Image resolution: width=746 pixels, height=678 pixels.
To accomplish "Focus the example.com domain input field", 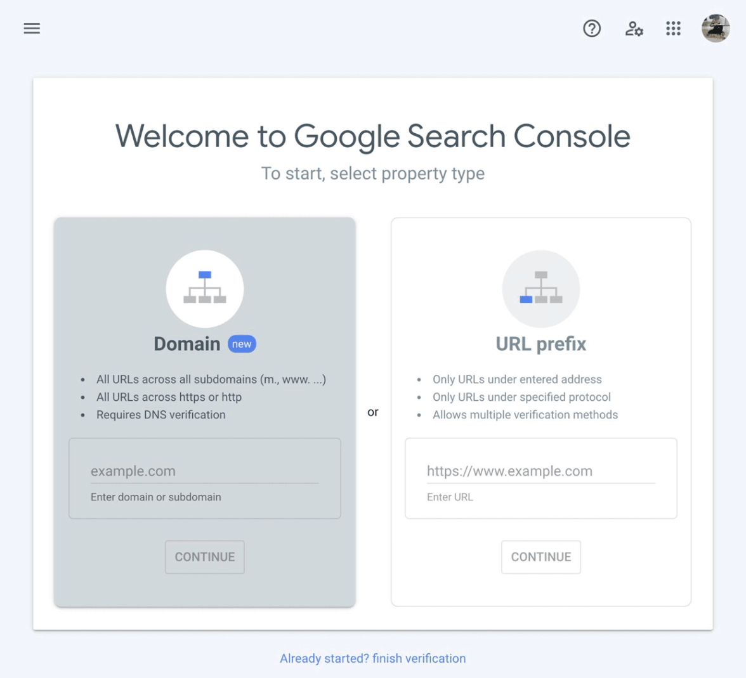I will tap(204, 471).
